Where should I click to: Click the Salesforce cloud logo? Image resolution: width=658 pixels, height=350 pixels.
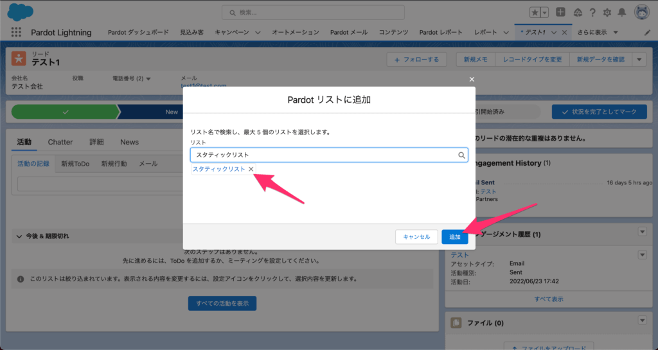coord(20,12)
